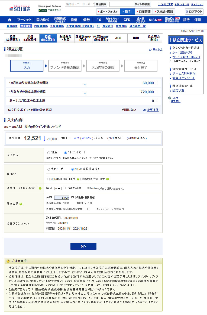The image size is (207, 315).
Task: Click help icon next to 積立金額 label
Action: [x=21, y=204]
